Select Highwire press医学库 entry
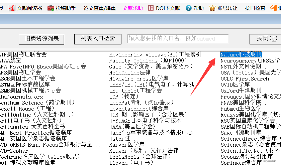281x166 pixels. 139,78
